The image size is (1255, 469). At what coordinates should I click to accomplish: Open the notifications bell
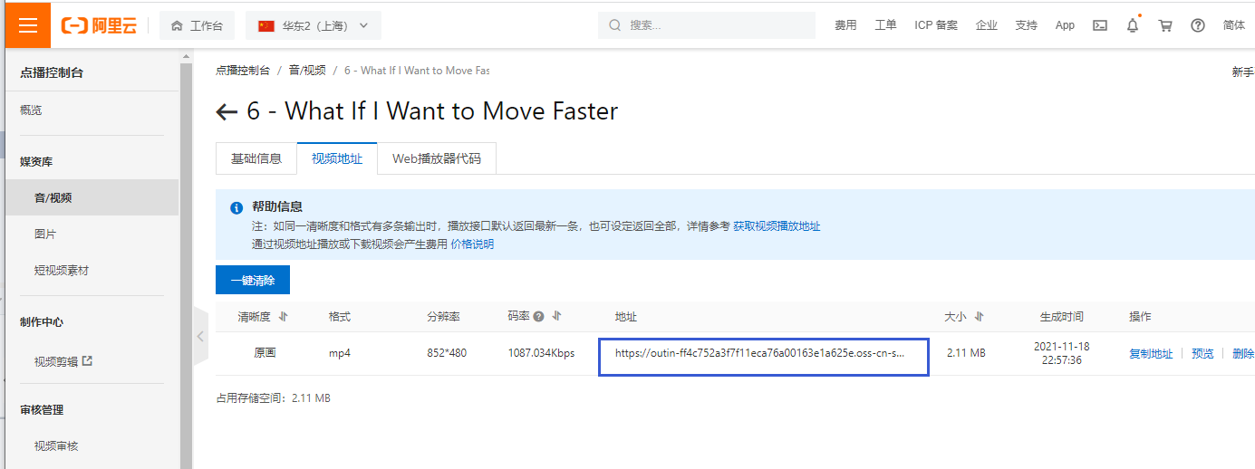1133,25
